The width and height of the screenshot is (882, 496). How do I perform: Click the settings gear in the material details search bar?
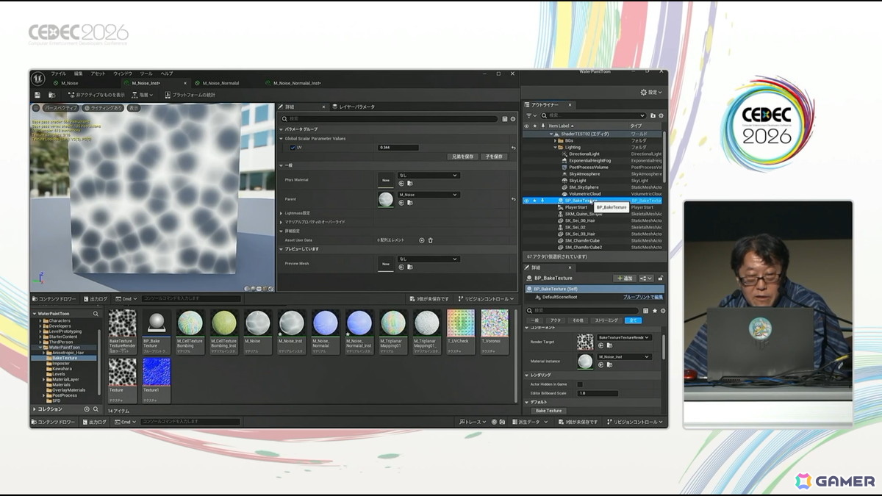tap(513, 118)
